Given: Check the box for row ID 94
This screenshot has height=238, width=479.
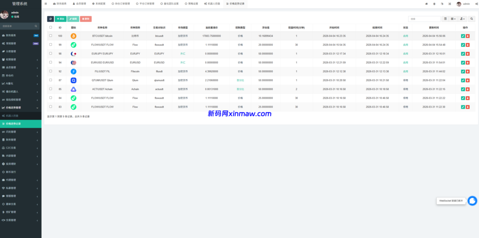Looking at the screenshot, I should tap(51, 62).
